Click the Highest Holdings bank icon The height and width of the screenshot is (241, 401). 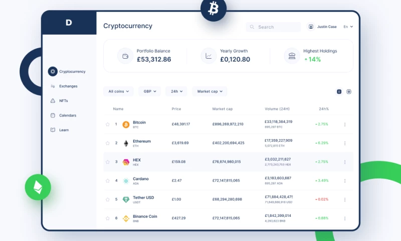point(292,56)
